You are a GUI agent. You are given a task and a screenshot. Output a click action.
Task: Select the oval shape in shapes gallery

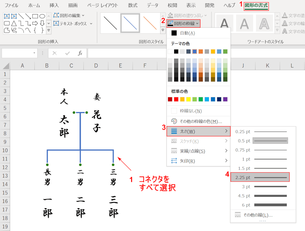click(x=42, y=16)
